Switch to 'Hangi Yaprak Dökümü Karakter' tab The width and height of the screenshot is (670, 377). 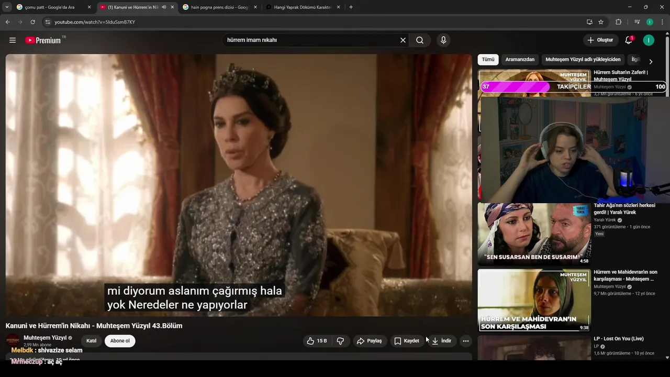(x=303, y=7)
